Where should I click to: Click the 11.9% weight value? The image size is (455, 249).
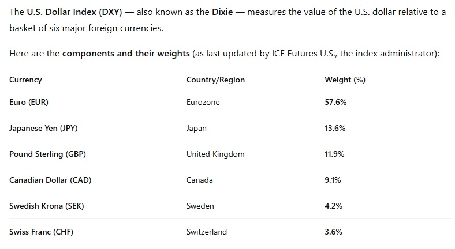pos(335,154)
